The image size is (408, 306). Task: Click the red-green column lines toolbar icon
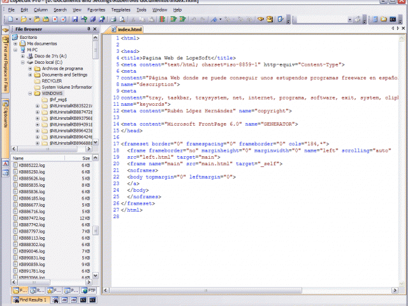point(162,19)
